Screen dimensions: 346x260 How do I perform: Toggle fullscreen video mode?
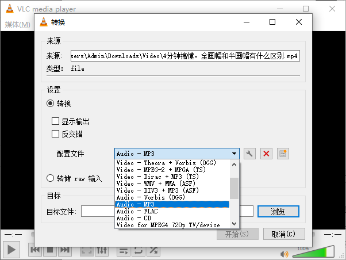tap(86, 250)
